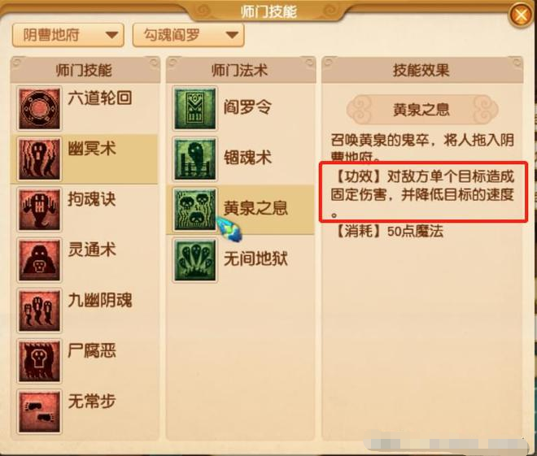Image resolution: width=537 pixels, height=456 pixels.
Task: Select the 灵通术 skill icon
Action: [39, 260]
